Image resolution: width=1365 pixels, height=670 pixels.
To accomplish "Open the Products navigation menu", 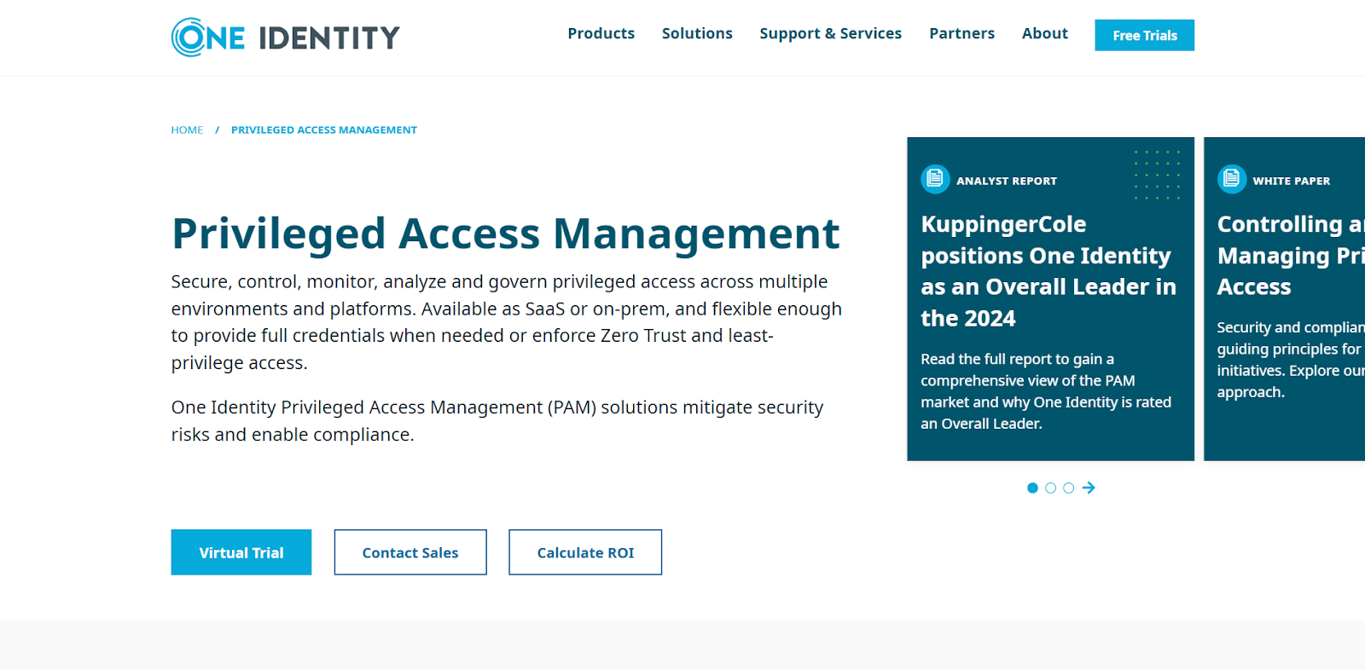I will [x=601, y=33].
